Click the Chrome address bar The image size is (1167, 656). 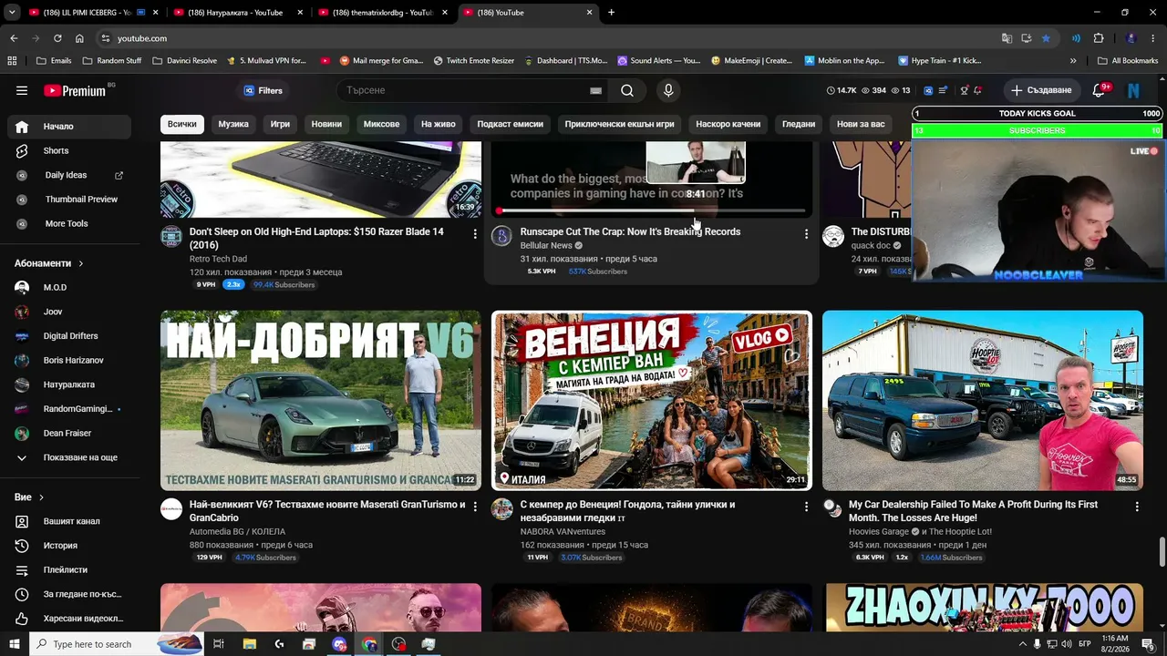(547, 38)
